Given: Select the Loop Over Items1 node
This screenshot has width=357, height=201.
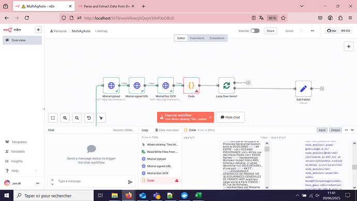Looking at the screenshot, I should tap(227, 85).
